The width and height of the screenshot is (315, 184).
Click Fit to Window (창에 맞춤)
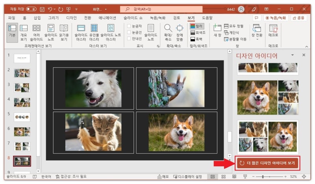180,33
